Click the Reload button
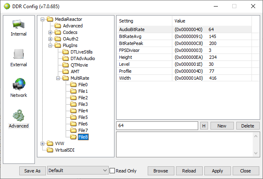 pos(189,171)
